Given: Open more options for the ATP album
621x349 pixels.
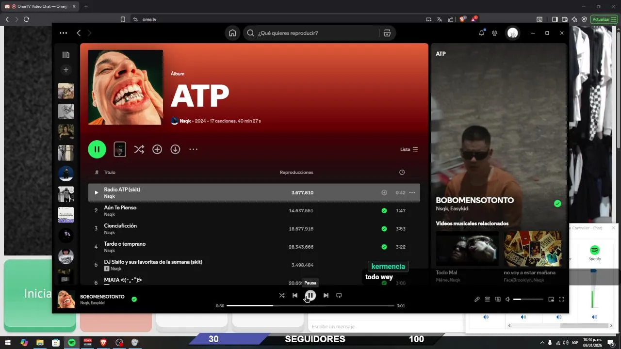Looking at the screenshot, I should 194,149.
